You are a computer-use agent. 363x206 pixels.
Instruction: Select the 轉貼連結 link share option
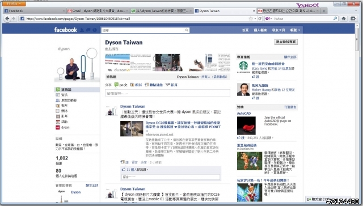(x=154, y=85)
